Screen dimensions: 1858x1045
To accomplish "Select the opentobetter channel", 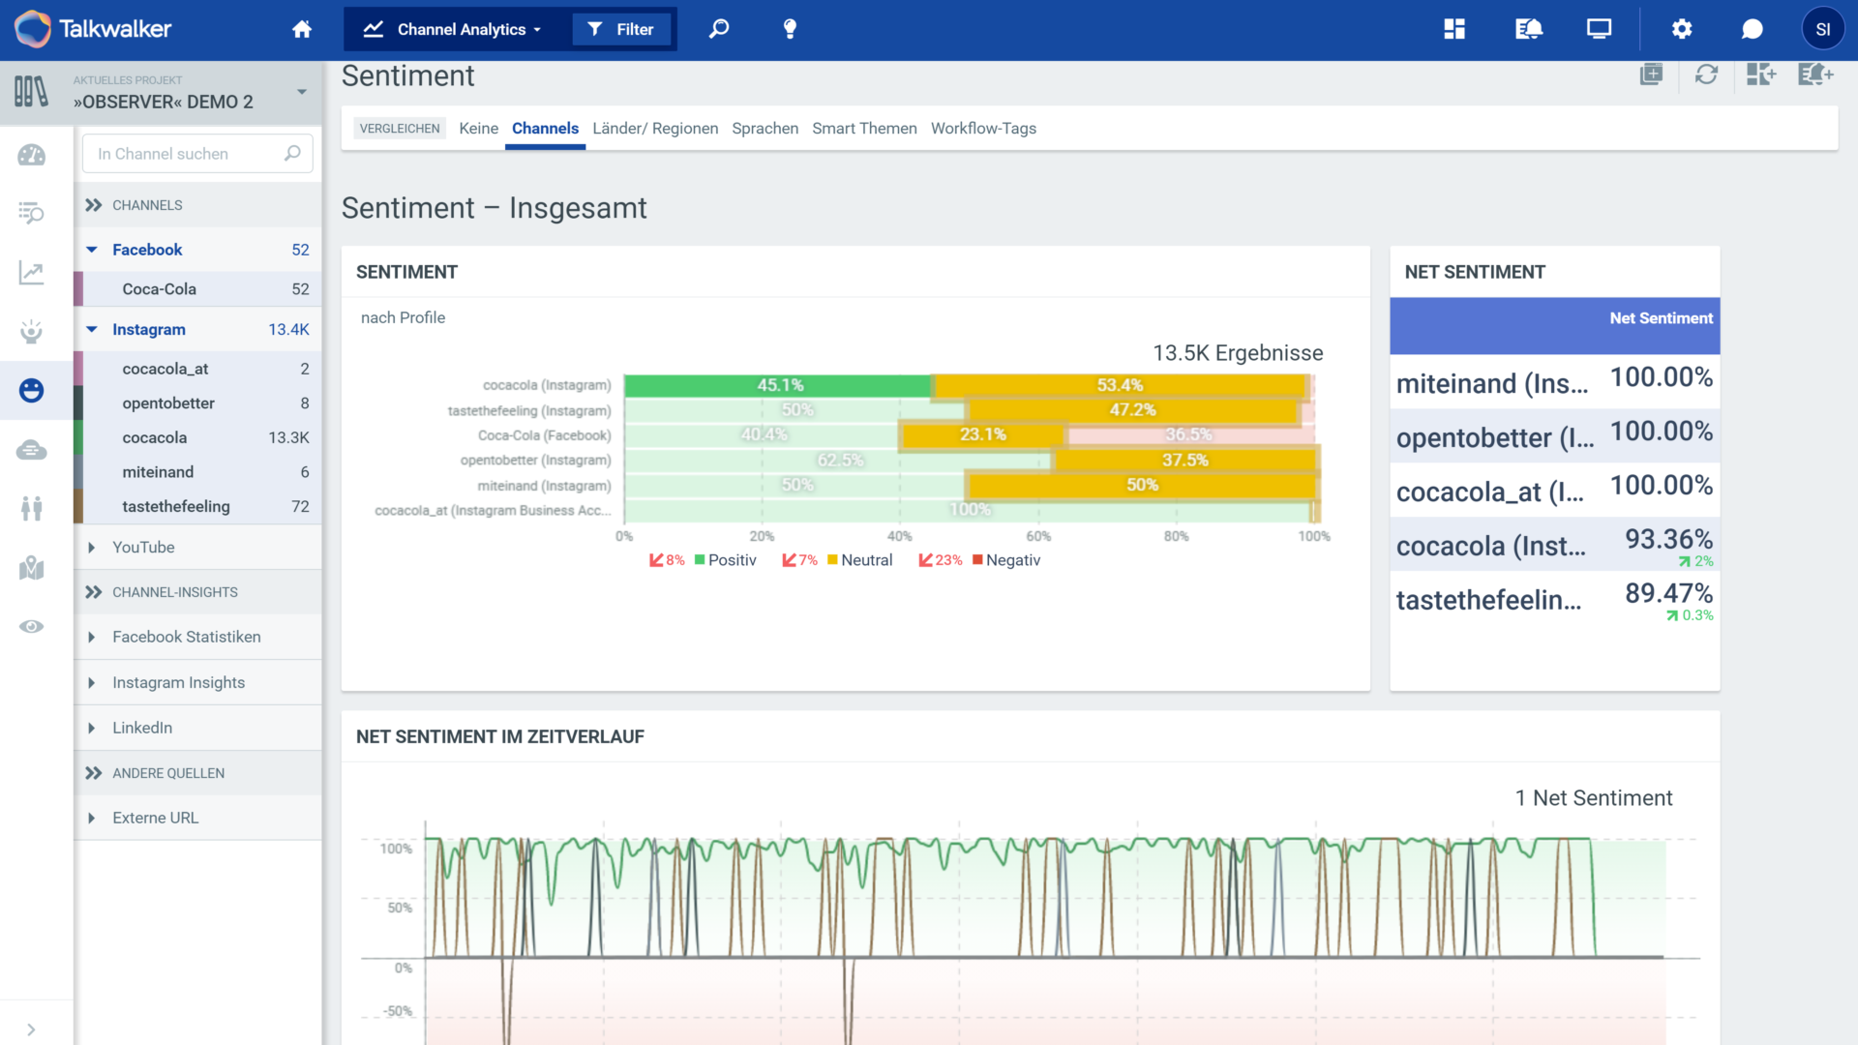I will click(198, 403).
